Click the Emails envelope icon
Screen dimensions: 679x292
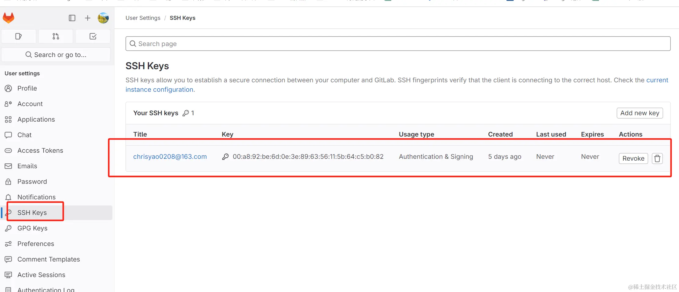(8, 166)
